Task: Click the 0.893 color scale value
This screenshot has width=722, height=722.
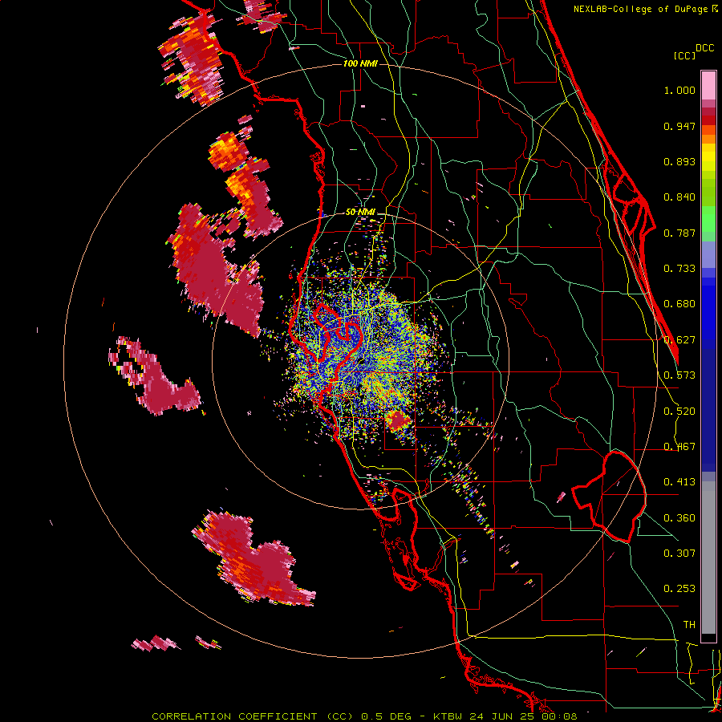Action: [679, 161]
